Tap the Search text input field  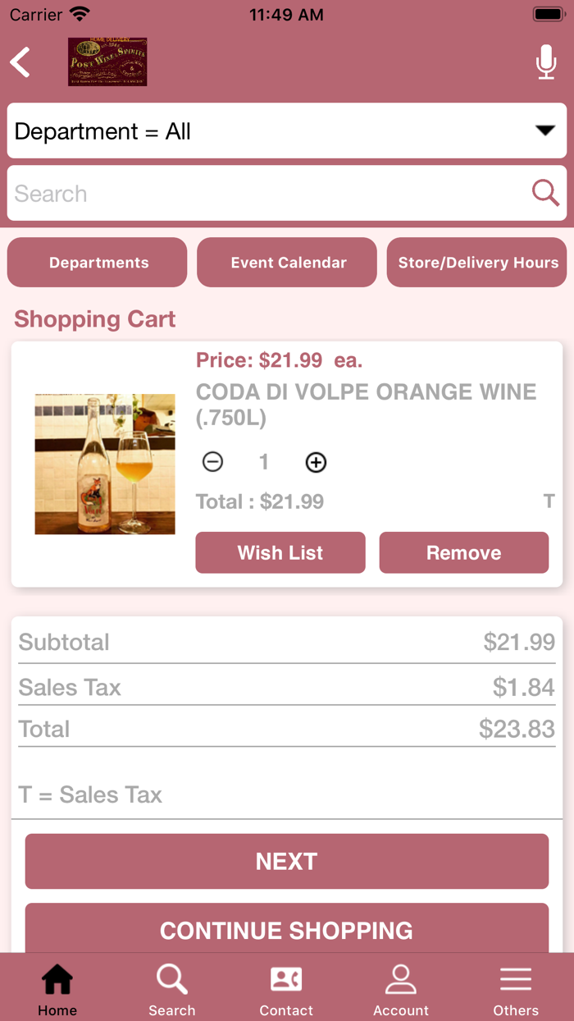point(246,193)
